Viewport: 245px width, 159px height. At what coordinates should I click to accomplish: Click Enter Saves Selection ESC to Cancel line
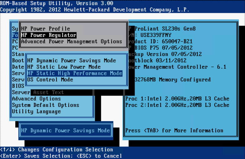[x=61, y=156]
